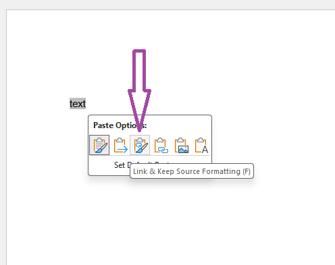Screen dimensions: 335x265
Task: Click the last paste icon in the row
Action: (201, 145)
